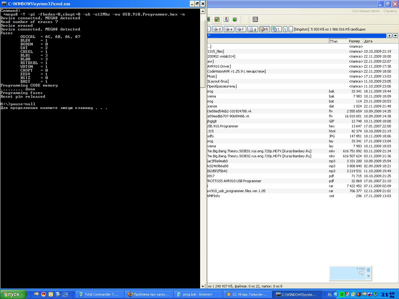Screen dimensions: 399x299
Task: Open the Пуск start button
Action: click(x=12, y=294)
